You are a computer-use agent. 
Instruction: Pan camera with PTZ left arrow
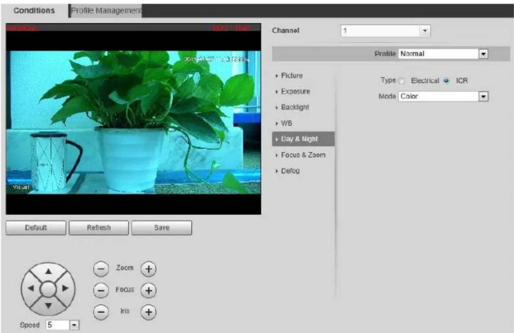click(31, 289)
